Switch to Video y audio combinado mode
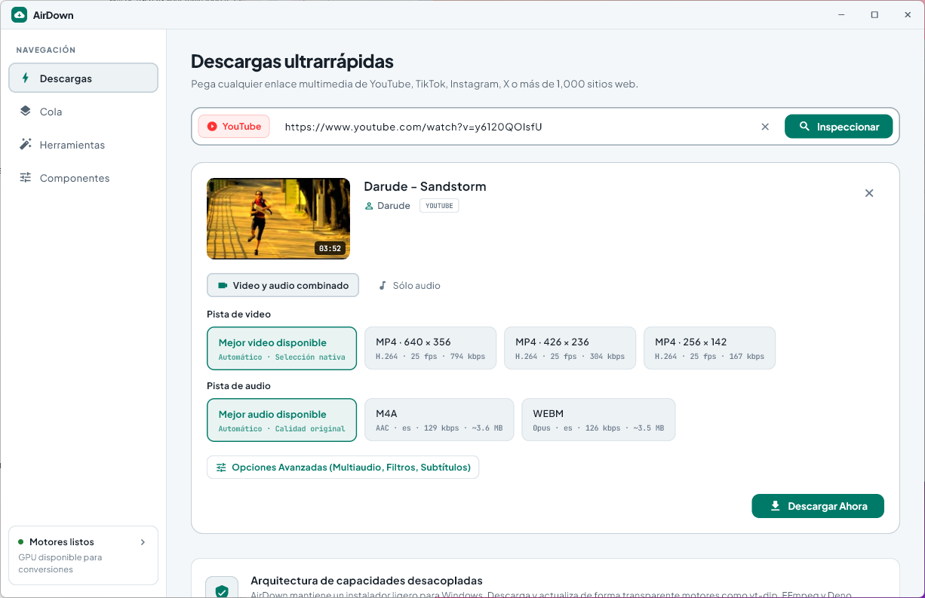Screen dimensions: 925x598 tap(283, 286)
